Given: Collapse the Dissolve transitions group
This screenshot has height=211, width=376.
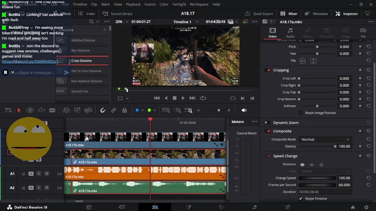Looking at the screenshot, I should point(105,30).
